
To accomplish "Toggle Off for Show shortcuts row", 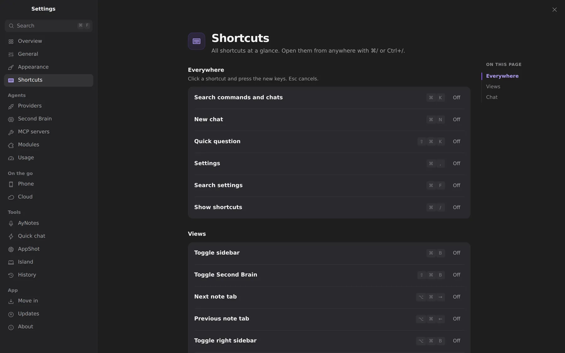I will pos(456,207).
